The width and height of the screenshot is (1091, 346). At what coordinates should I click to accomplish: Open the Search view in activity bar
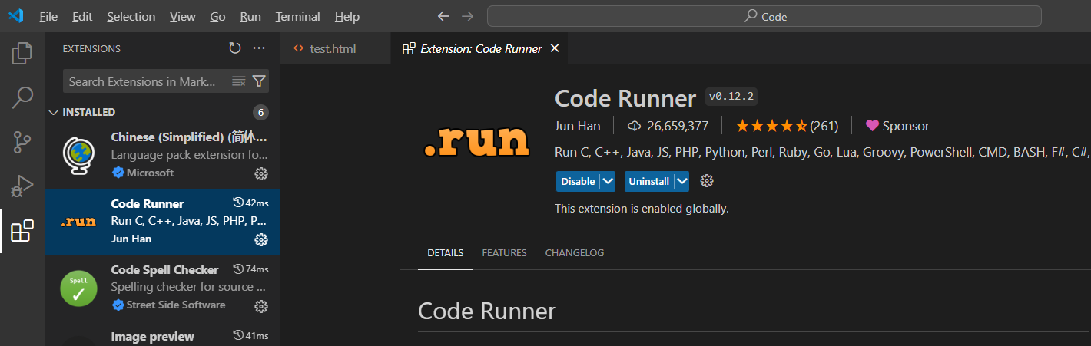point(22,97)
